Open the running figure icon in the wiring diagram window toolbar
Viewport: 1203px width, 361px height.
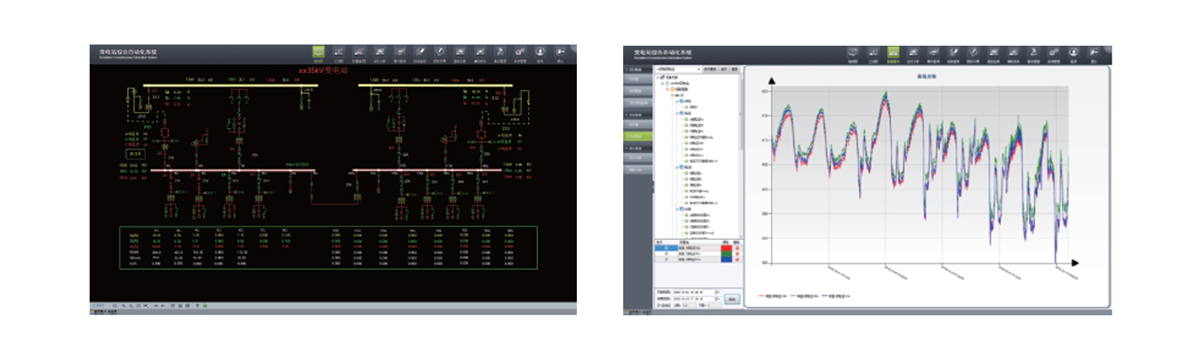tap(500, 52)
